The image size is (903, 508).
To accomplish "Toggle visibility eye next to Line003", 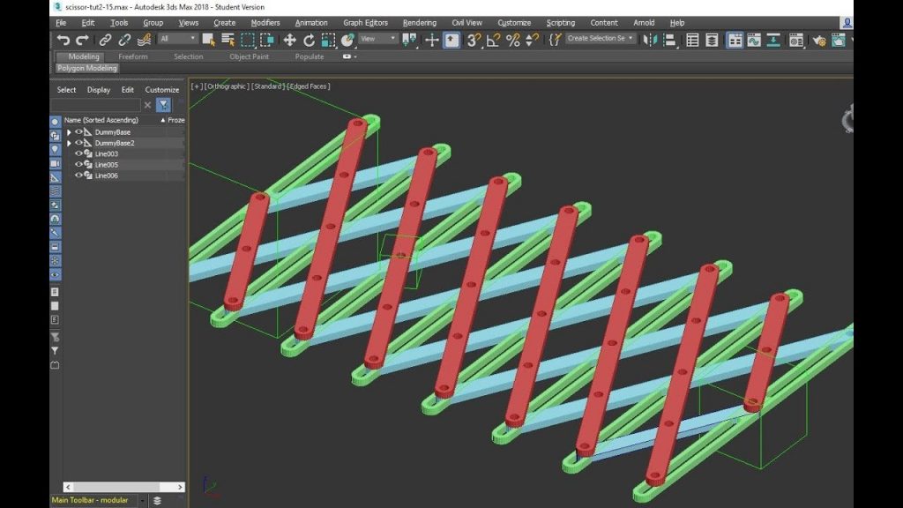I will (78, 153).
